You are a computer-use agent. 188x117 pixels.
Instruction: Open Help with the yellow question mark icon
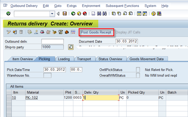tap(154, 14)
